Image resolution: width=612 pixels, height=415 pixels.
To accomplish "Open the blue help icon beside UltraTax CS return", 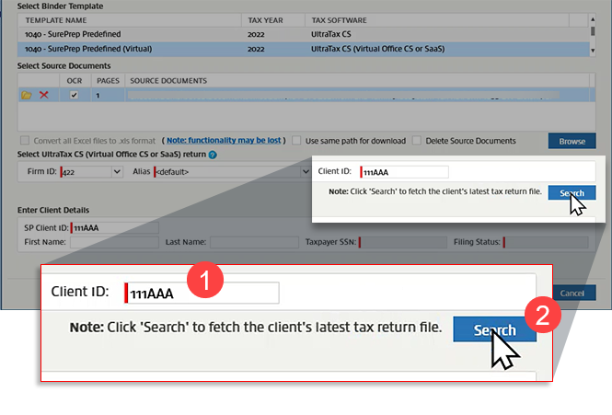I will (213, 155).
